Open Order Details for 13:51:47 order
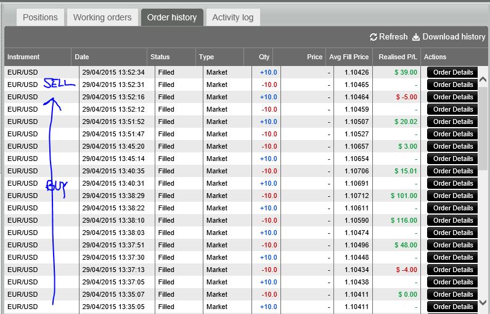Screen dimensions: 490x314 coord(452,134)
